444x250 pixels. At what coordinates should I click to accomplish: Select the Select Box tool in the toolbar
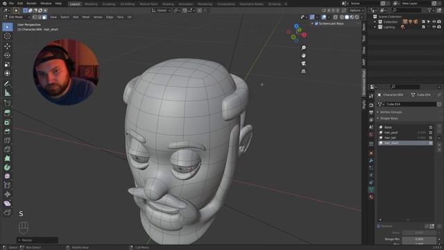tap(8, 27)
